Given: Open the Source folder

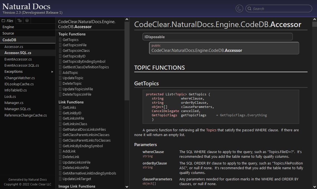Looking at the screenshot, I should click(28, 33).
